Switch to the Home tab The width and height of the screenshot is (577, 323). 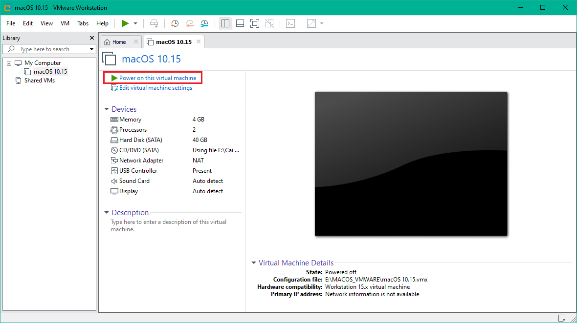115,42
